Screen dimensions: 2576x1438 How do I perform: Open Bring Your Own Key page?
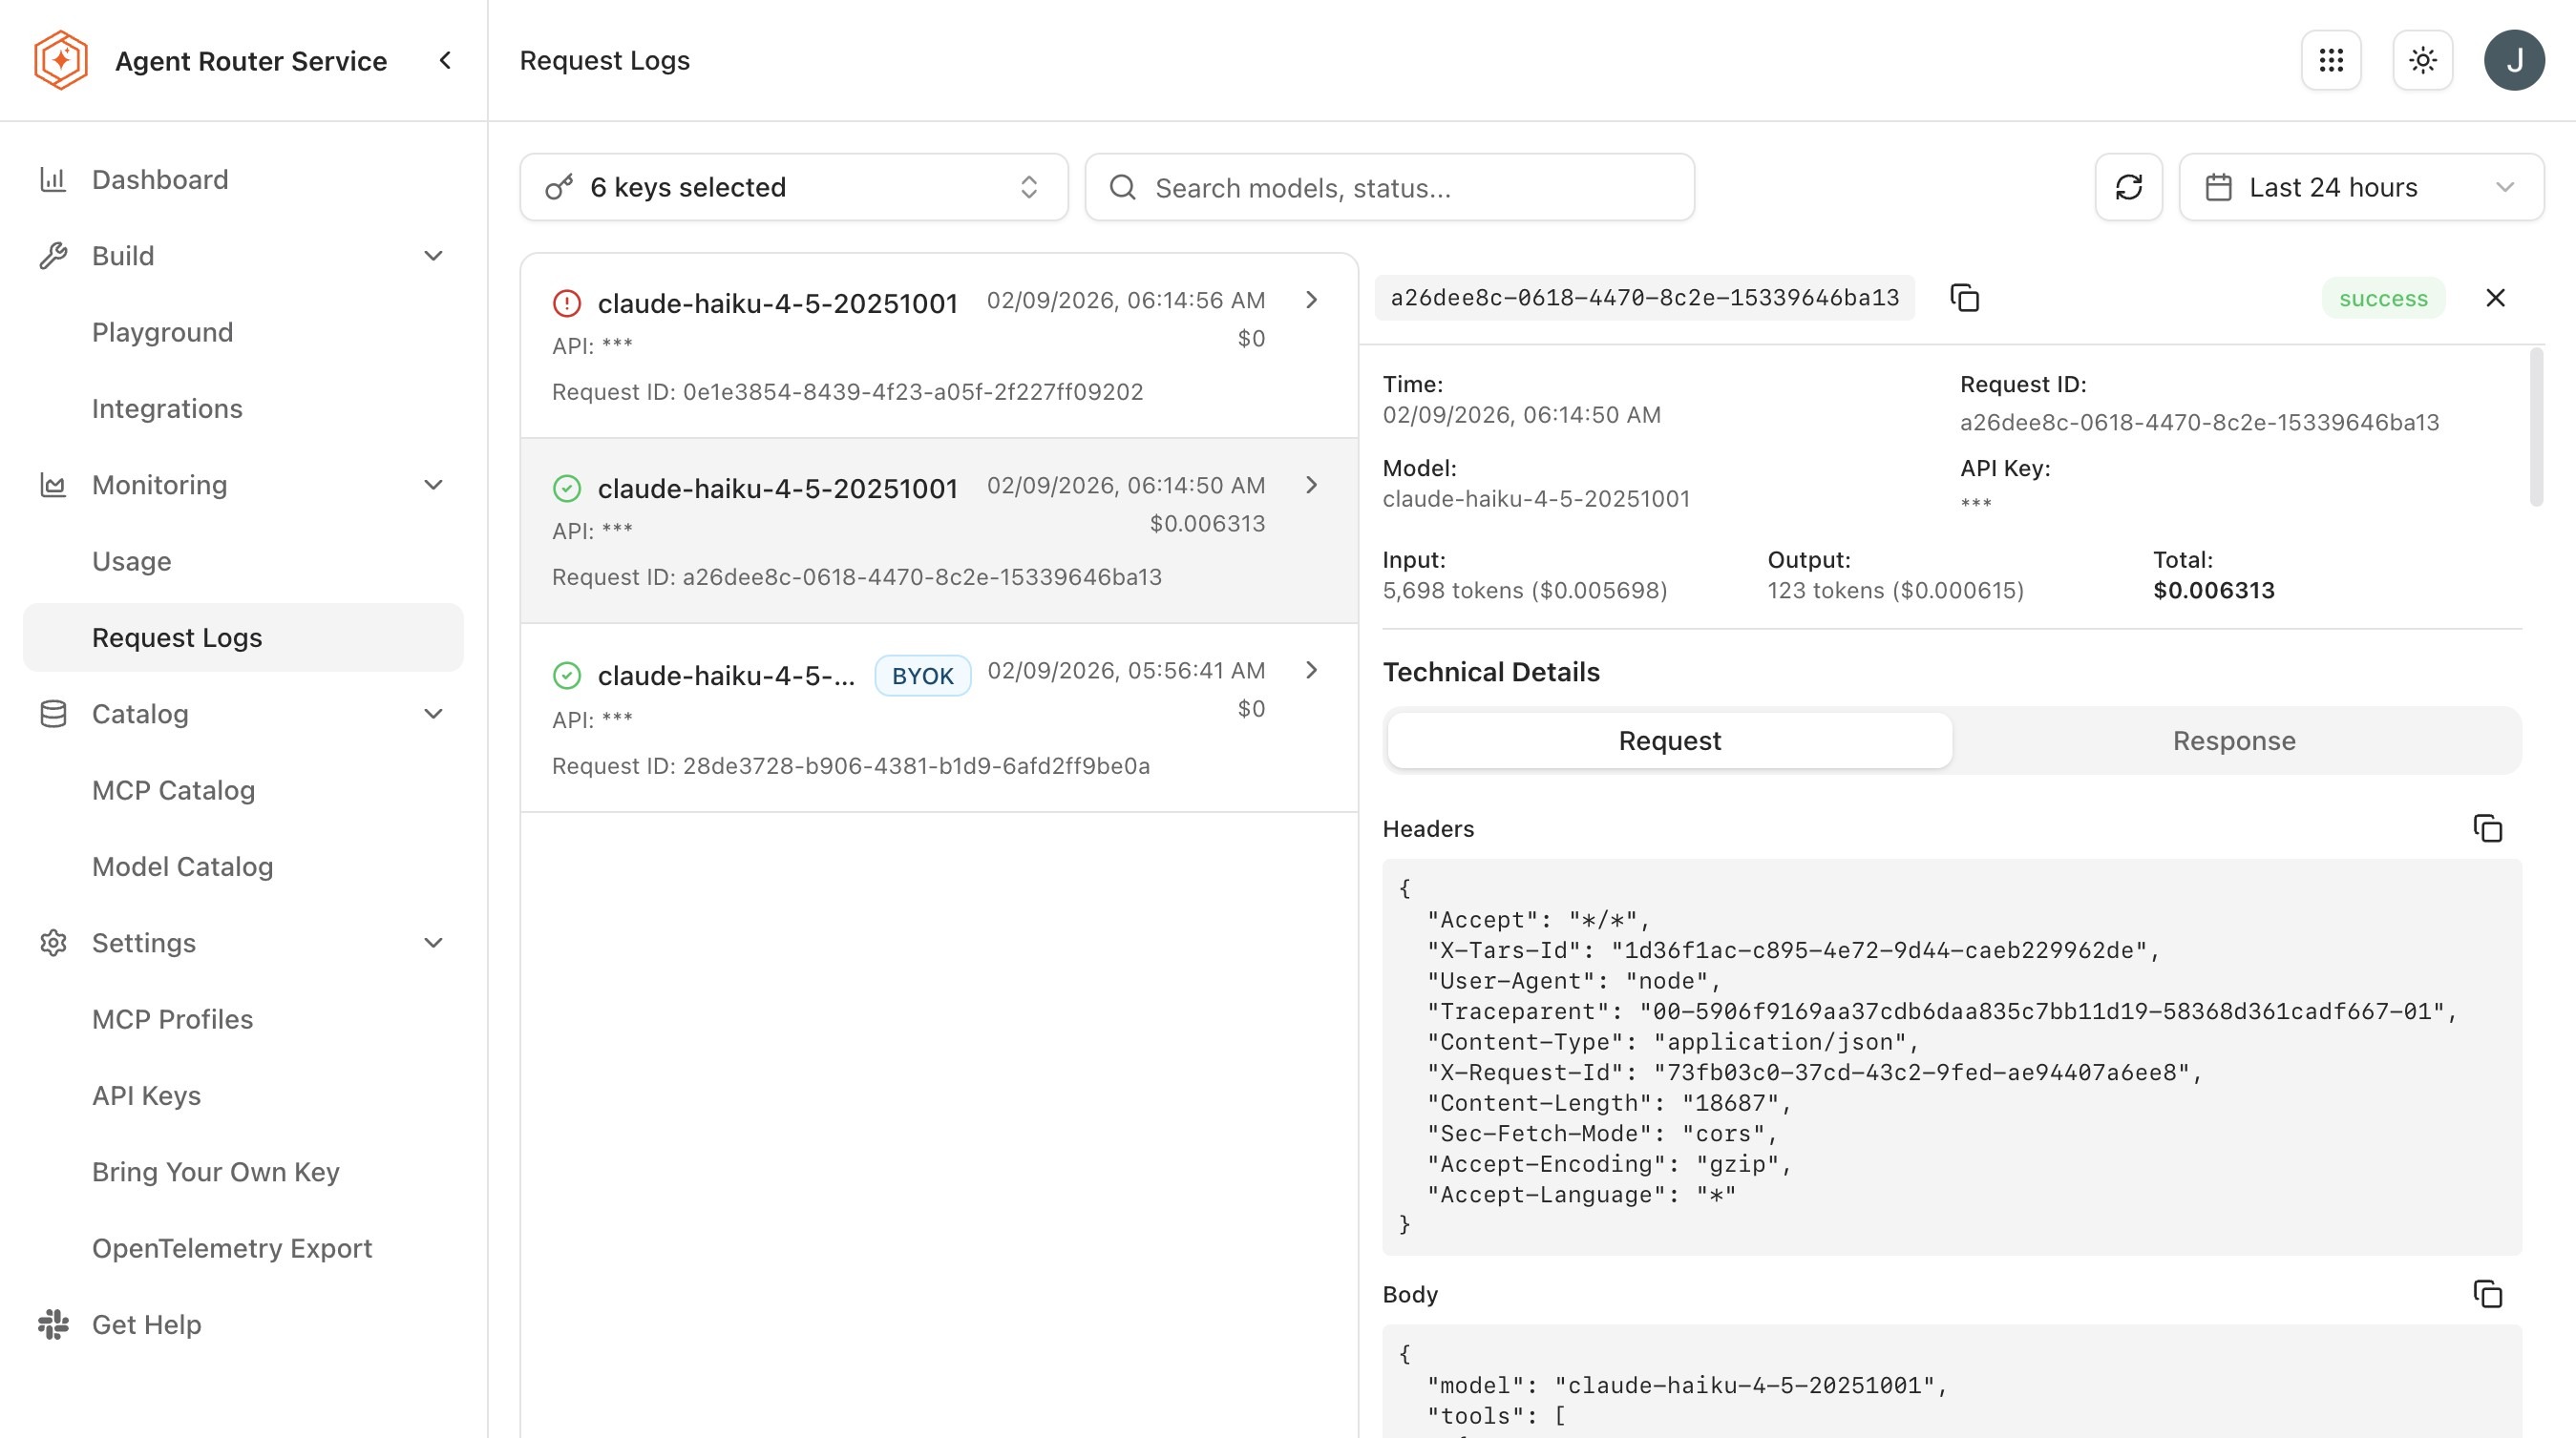coord(216,1171)
